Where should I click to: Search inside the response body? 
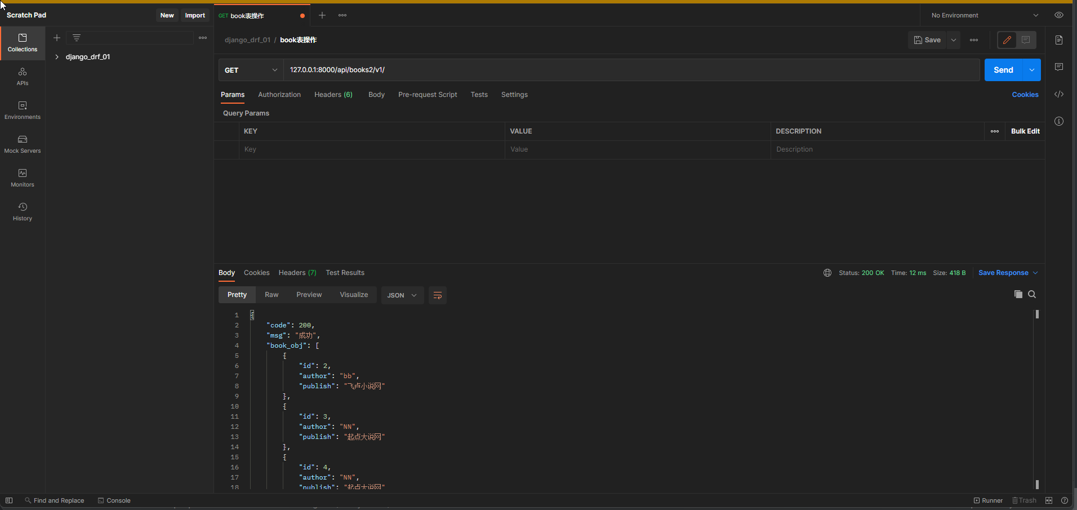tap(1032, 294)
